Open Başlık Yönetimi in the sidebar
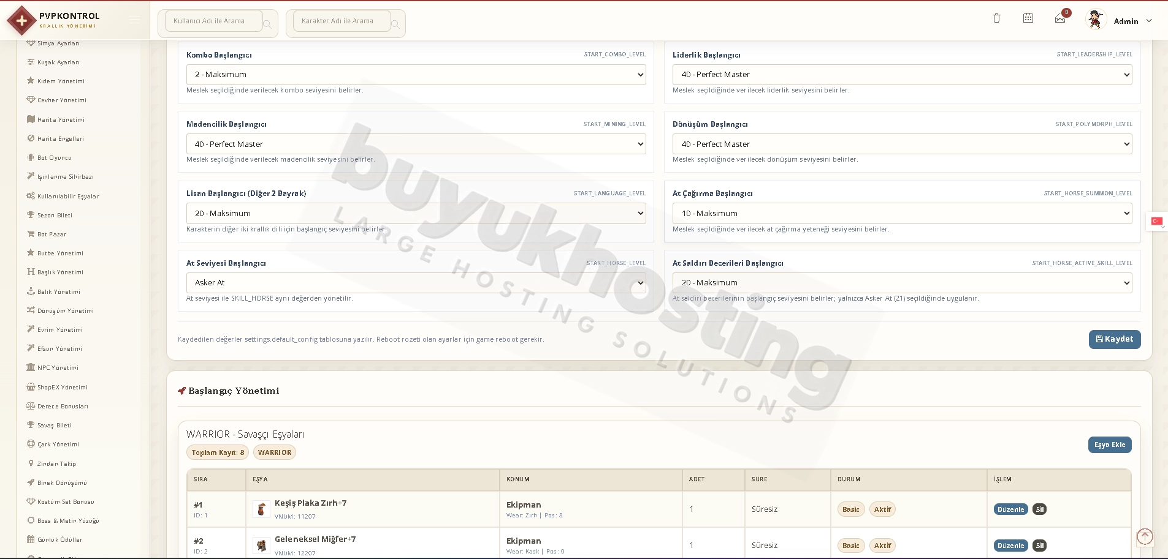This screenshot has width=1168, height=559. (60, 272)
